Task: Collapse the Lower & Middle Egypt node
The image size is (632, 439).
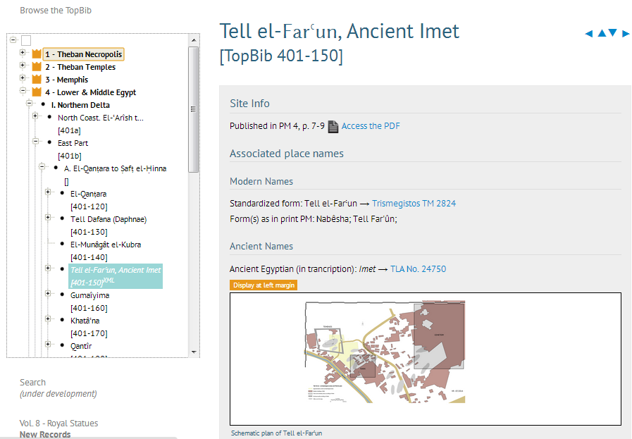Action: coord(23,91)
